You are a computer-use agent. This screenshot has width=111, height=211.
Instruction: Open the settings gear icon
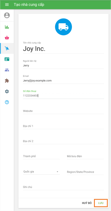pyautogui.click(x=7, y=92)
